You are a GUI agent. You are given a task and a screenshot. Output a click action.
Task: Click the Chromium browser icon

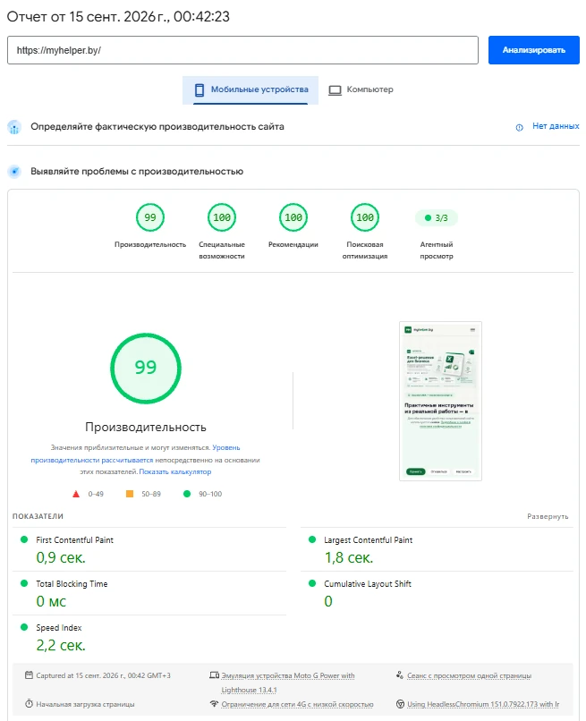[400, 704]
